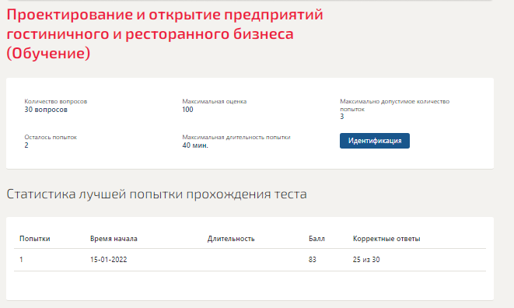The width and height of the screenshot is (514, 308).
Task: Click the 25 из 30 correct answers cell
Action: 366,260
